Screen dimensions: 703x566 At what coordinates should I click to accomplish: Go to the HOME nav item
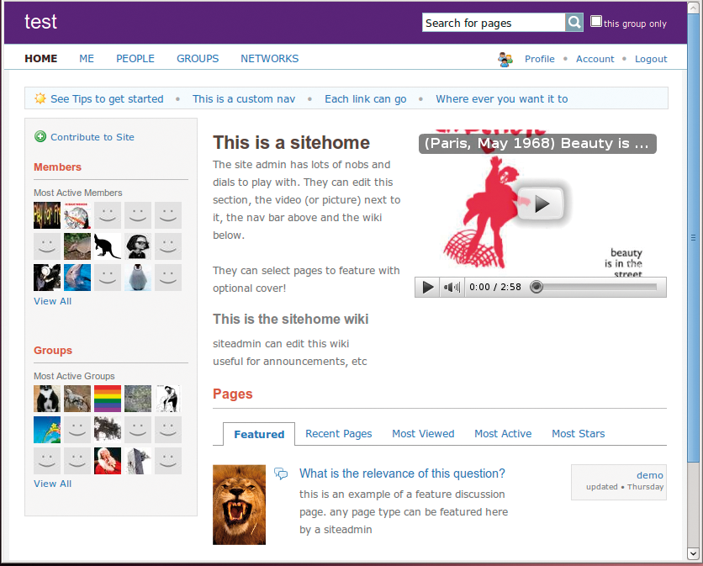point(41,59)
